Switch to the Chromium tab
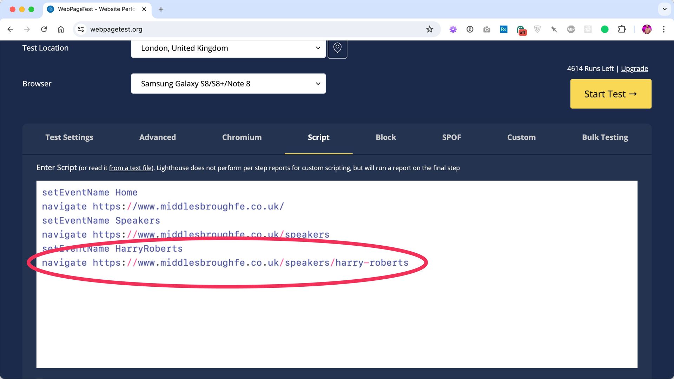 (242, 137)
